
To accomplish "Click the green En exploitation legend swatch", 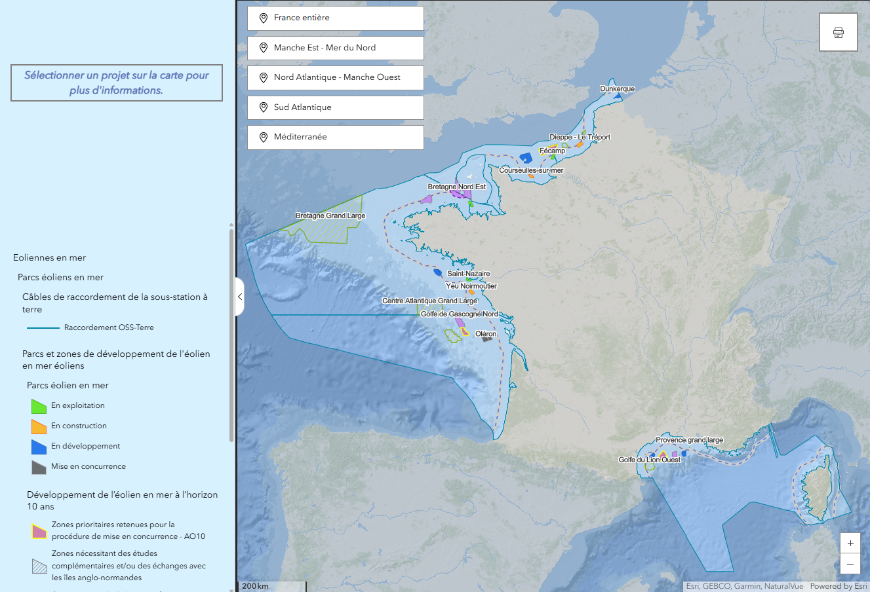I will pos(39,406).
